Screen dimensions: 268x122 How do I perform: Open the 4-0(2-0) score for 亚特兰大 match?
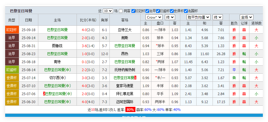tap(88, 30)
